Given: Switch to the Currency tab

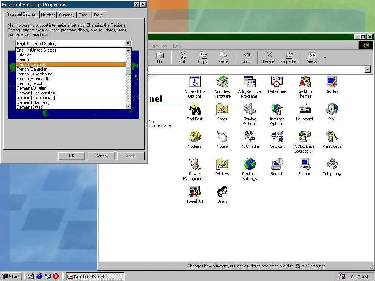Looking at the screenshot, I should click(x=67, y=15).
